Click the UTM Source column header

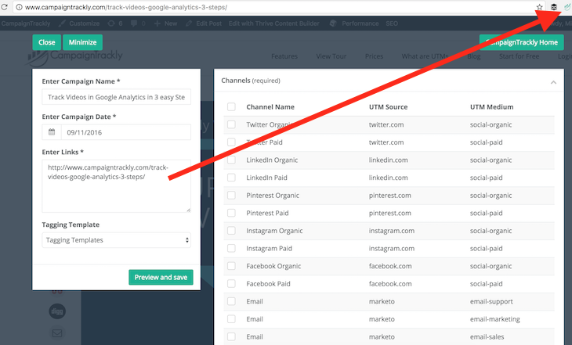pyautogui.click(x=388, y=106)
